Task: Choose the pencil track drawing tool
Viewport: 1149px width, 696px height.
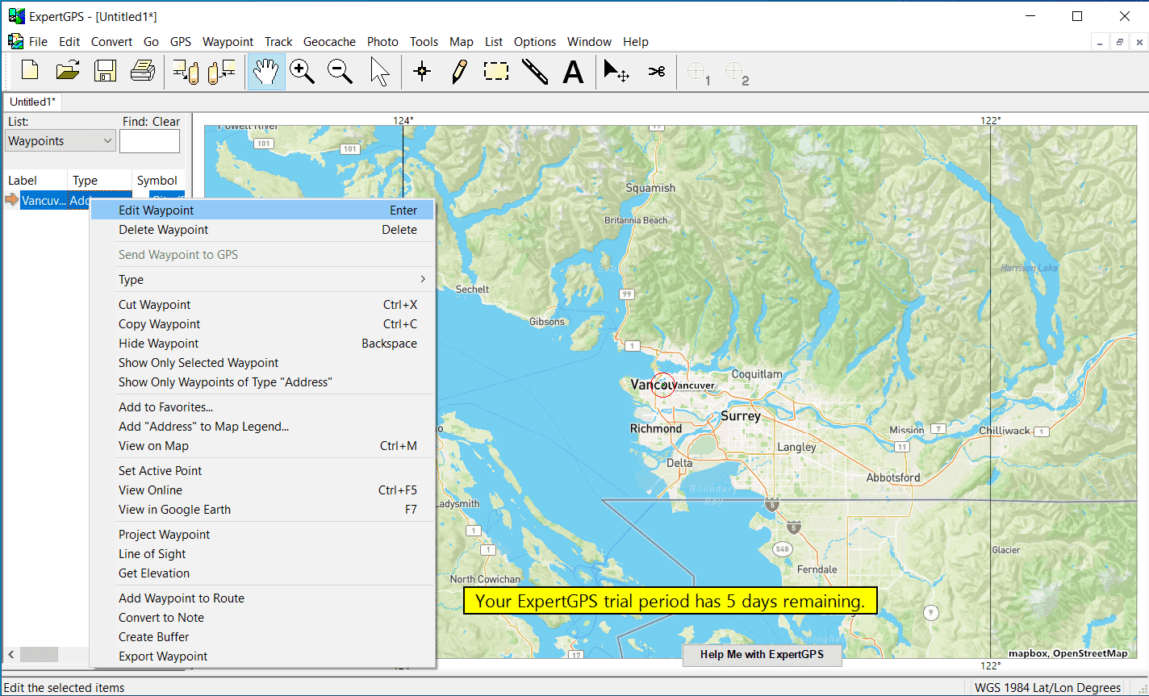Action: [x=459, y=72]
